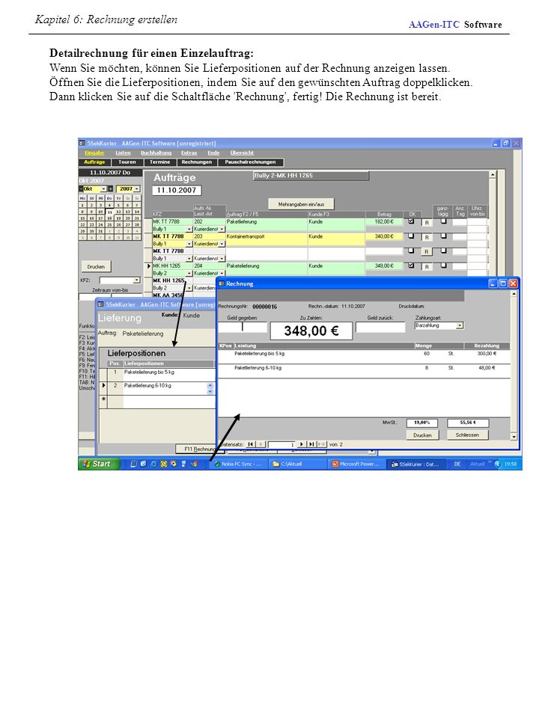Image resolution: width=539 pixels, height=718 pixels.
Task: Click the 5SekKurier : Dat... taskbar item
Action: point(415,464)
